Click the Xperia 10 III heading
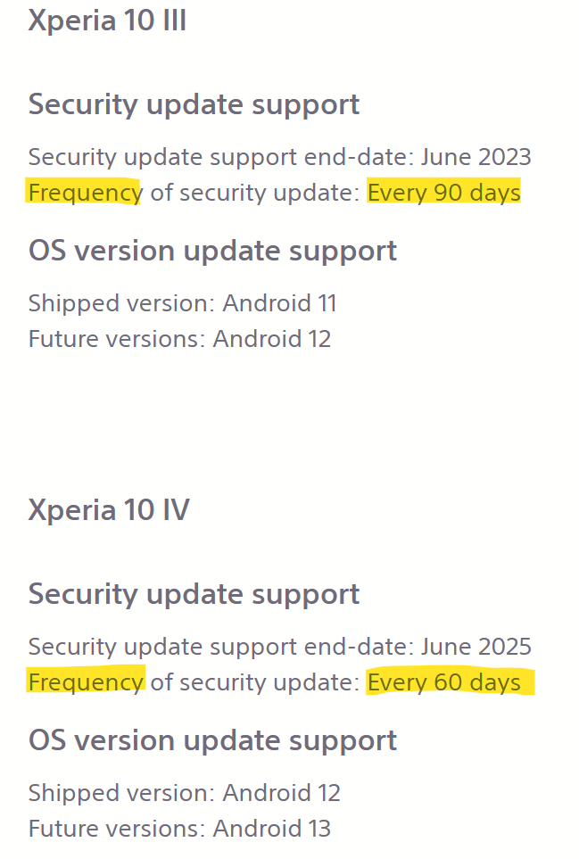 (x=107, y=21)
